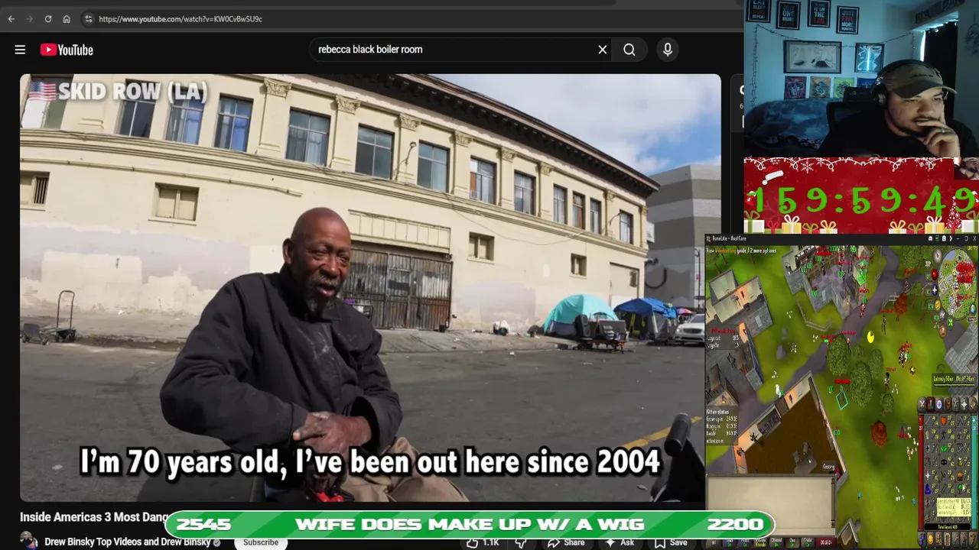Like the video showing 1.1K
979x550 pixels.
tap(482, 542)
